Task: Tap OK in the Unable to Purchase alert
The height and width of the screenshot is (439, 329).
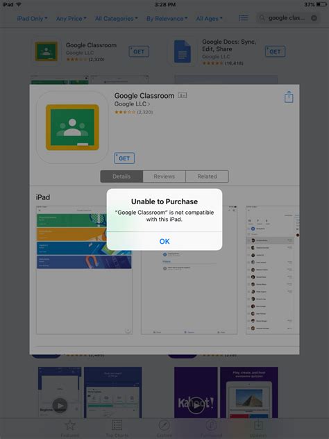Action: tap(164, 241)
